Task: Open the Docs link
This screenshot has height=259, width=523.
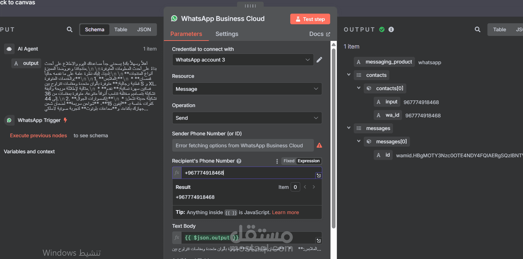Action: pos(320,34)
